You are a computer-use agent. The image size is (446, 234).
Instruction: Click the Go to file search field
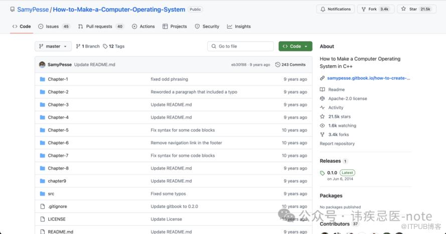click(x=240, y=46)
